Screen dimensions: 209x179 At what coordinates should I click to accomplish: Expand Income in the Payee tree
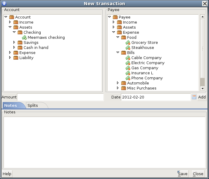(113, 22)
